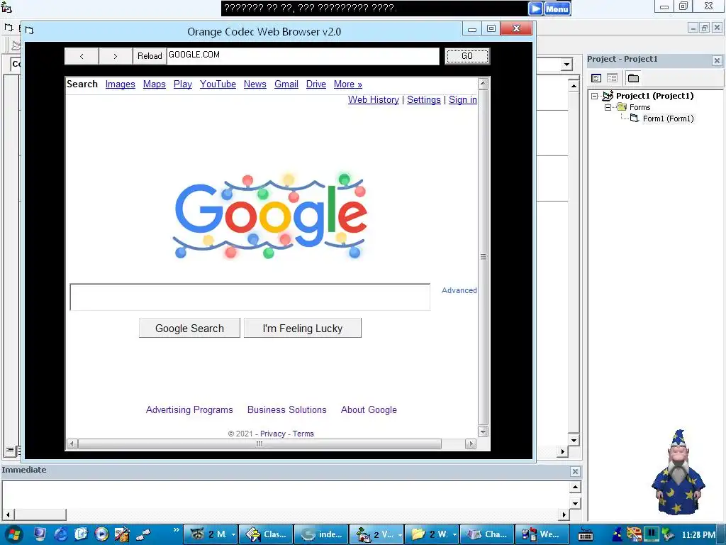Open the Drive link in Google bar
The height and width of the screenshot is (545, 726).
coord(315,84)
